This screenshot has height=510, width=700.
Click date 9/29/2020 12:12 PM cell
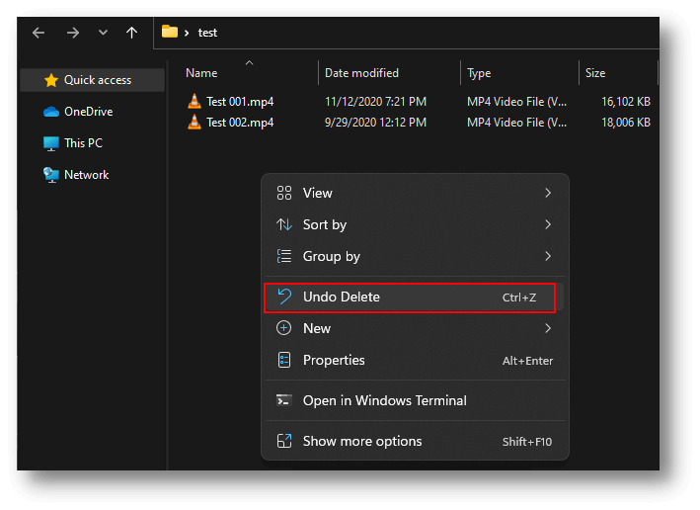375,123
